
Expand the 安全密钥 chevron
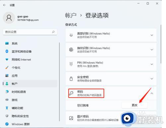coord(152,79)
